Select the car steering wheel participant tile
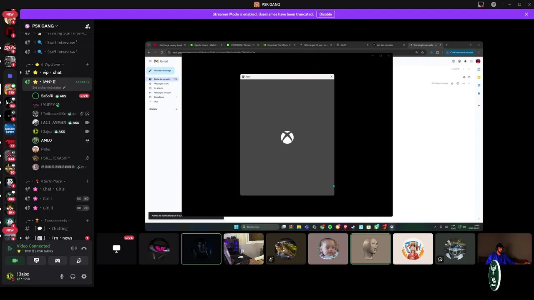The image size is (534, 300). pyautogui.click(x=455, y=249)
